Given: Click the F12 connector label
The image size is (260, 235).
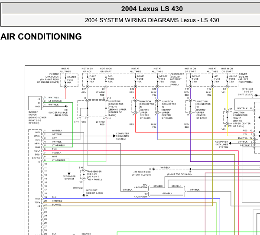Looking at the screenshot, I should pyautogui.click(x=209, y=89).
